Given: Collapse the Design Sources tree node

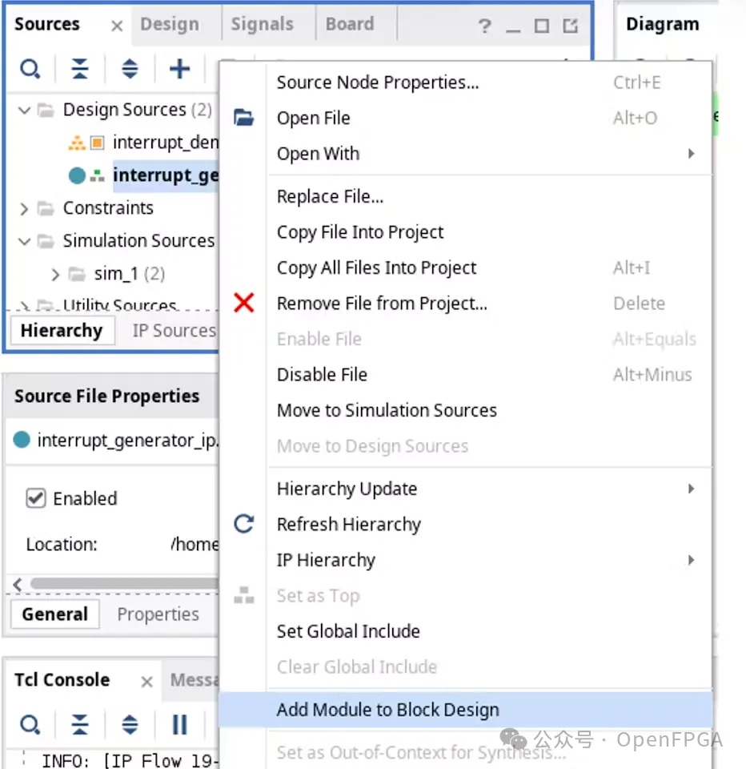Looking at the screenshot, I should point(24,110).
